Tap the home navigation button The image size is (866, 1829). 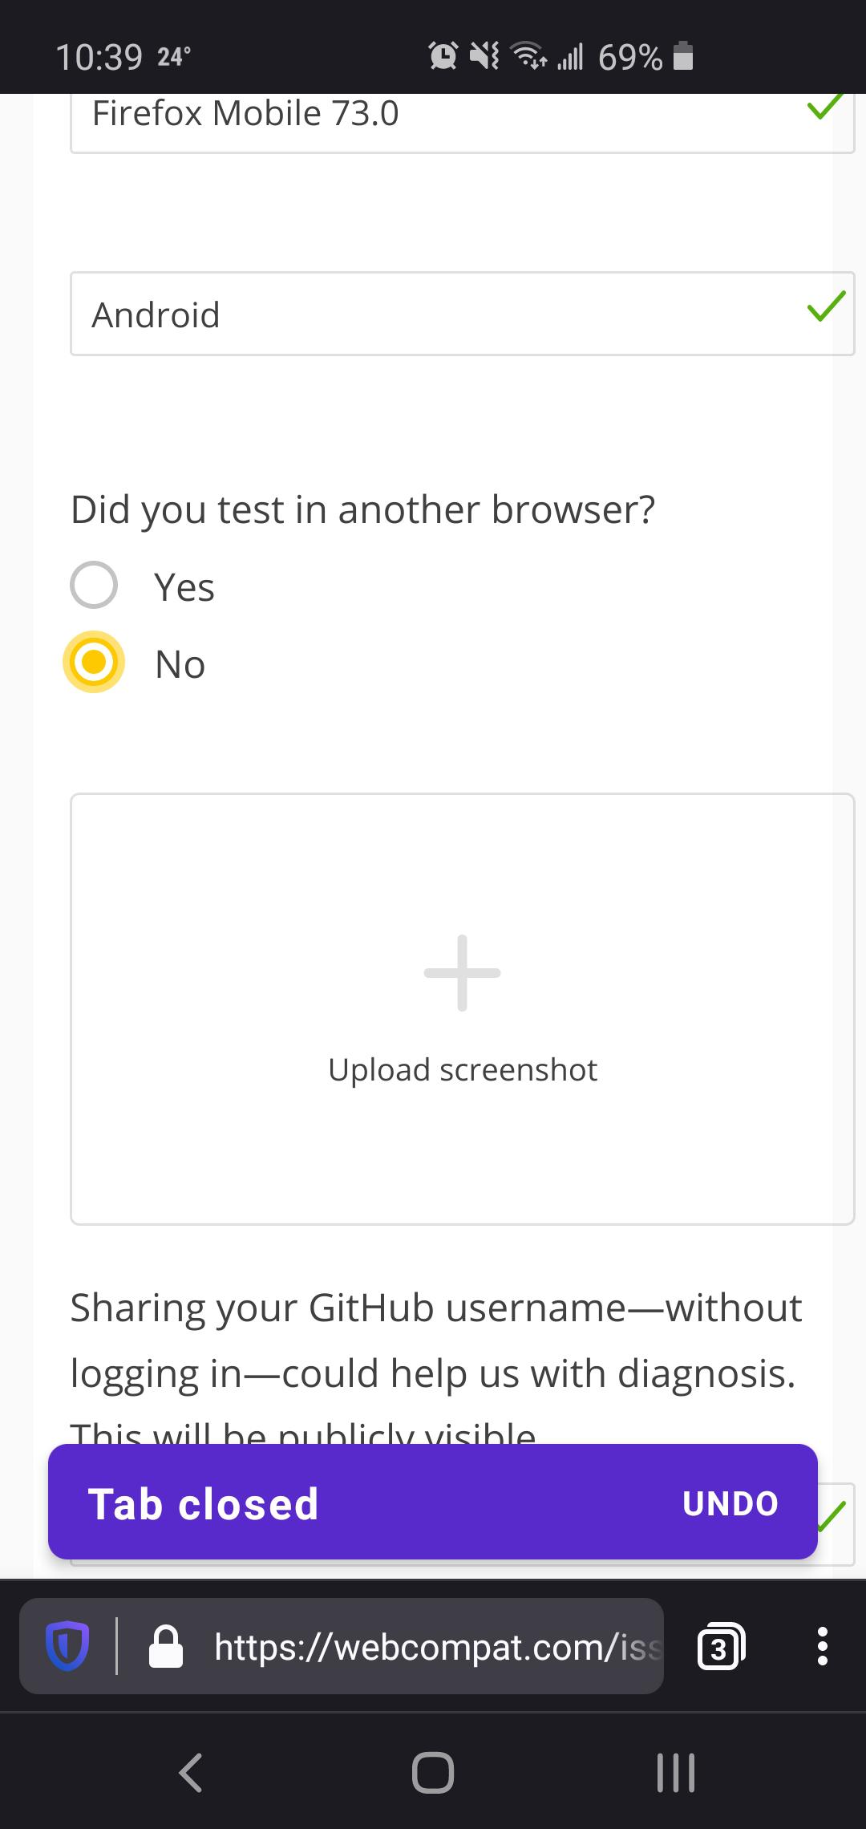pyautogui.click(x=433, y=1772)
